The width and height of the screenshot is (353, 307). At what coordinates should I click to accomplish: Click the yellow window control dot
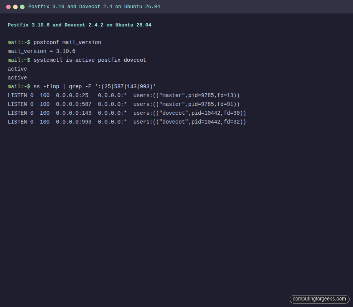[15, 7]
